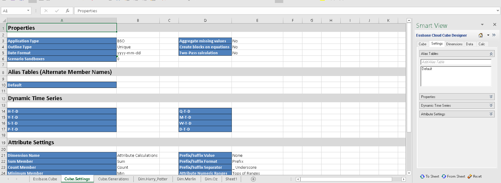The image size is (501, 183).
Task: Click the select-all corner triangle
Action: [x=4, y=21]
